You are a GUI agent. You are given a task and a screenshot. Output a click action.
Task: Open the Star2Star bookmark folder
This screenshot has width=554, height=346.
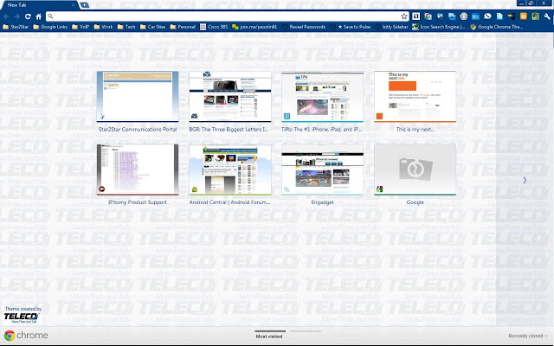tap(16, 27)
